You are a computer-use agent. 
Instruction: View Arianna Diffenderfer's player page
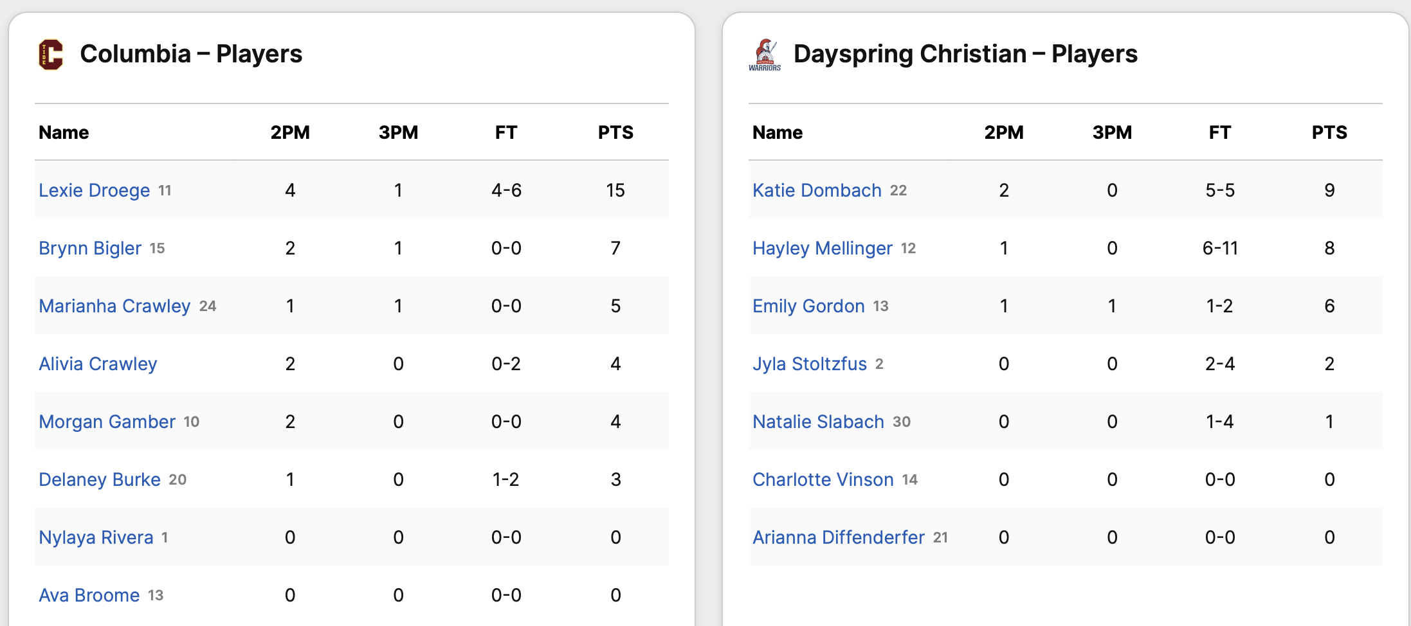click(839, 537)
